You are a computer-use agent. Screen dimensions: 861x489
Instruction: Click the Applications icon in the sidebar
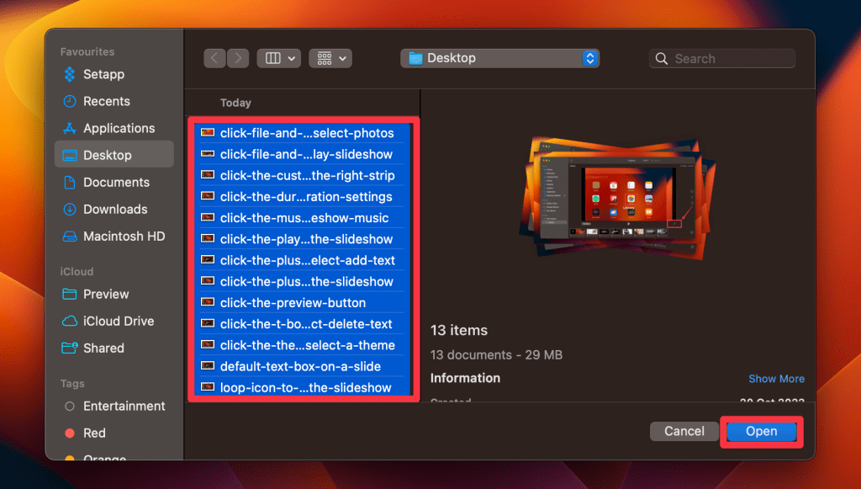70,128
